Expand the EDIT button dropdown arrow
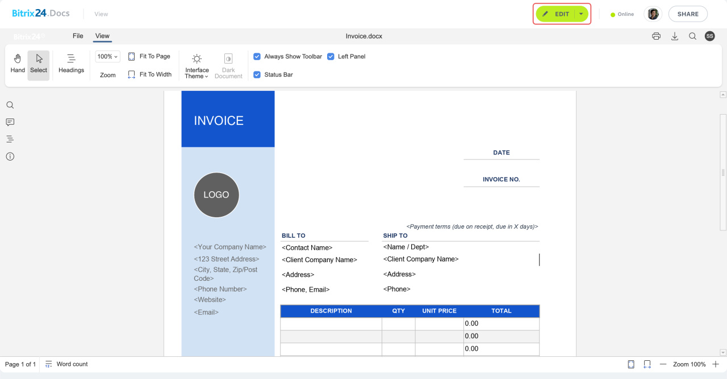The image size is (727, 379). pyautogui.click(x=581, y=14)
